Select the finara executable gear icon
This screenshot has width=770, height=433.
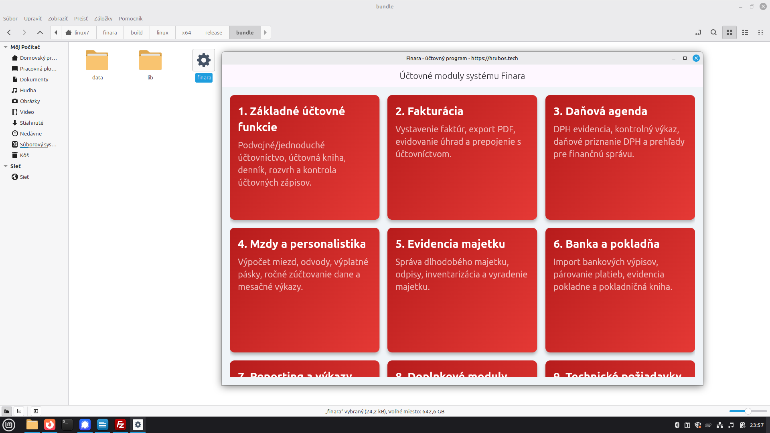204,61
